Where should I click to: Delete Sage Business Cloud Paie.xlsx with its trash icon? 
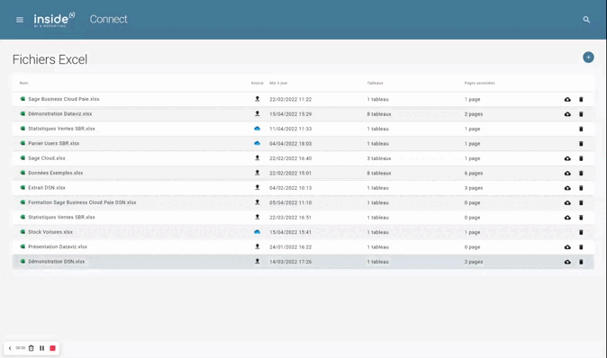coord(581,99)
